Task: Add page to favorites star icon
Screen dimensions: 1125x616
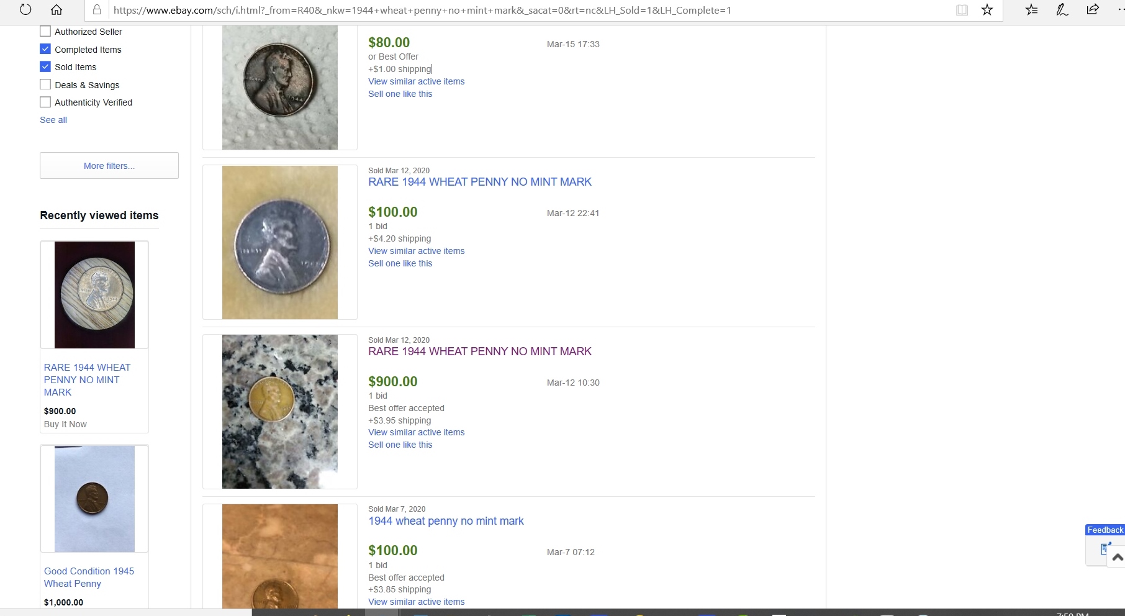Action: [x=987, y=10]
